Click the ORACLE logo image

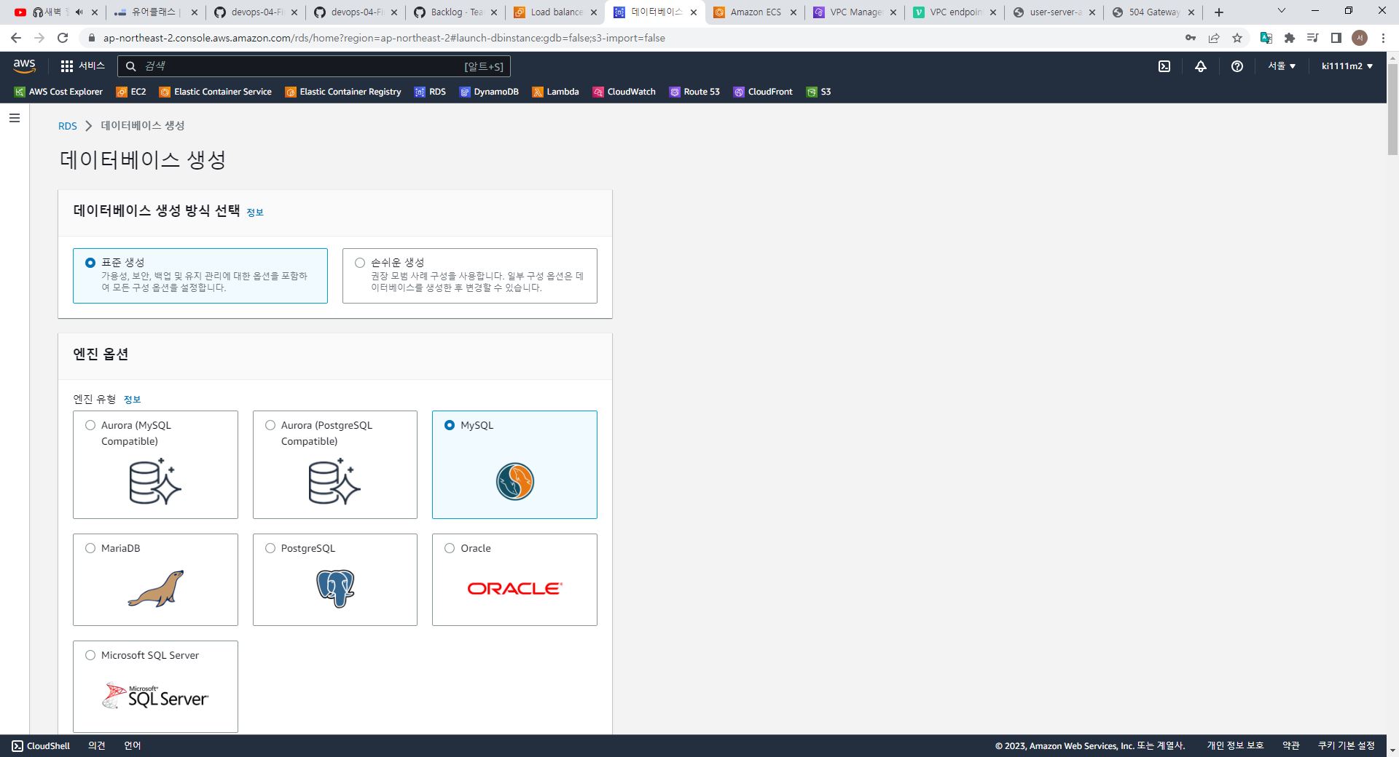click(514, 588)
